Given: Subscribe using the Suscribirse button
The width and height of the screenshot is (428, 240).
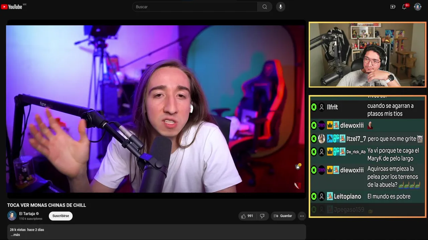Looking at the screenshot, I should [61, 216].
